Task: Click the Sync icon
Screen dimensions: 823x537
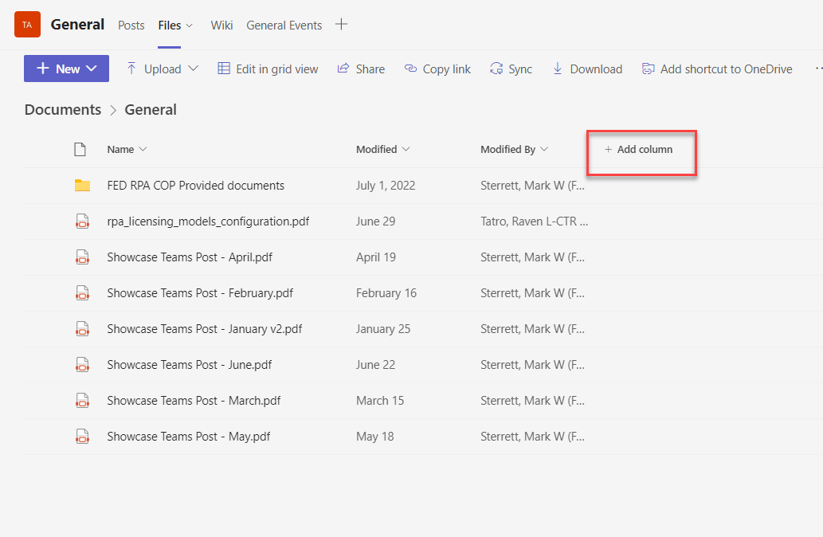Action: (496, 69)
